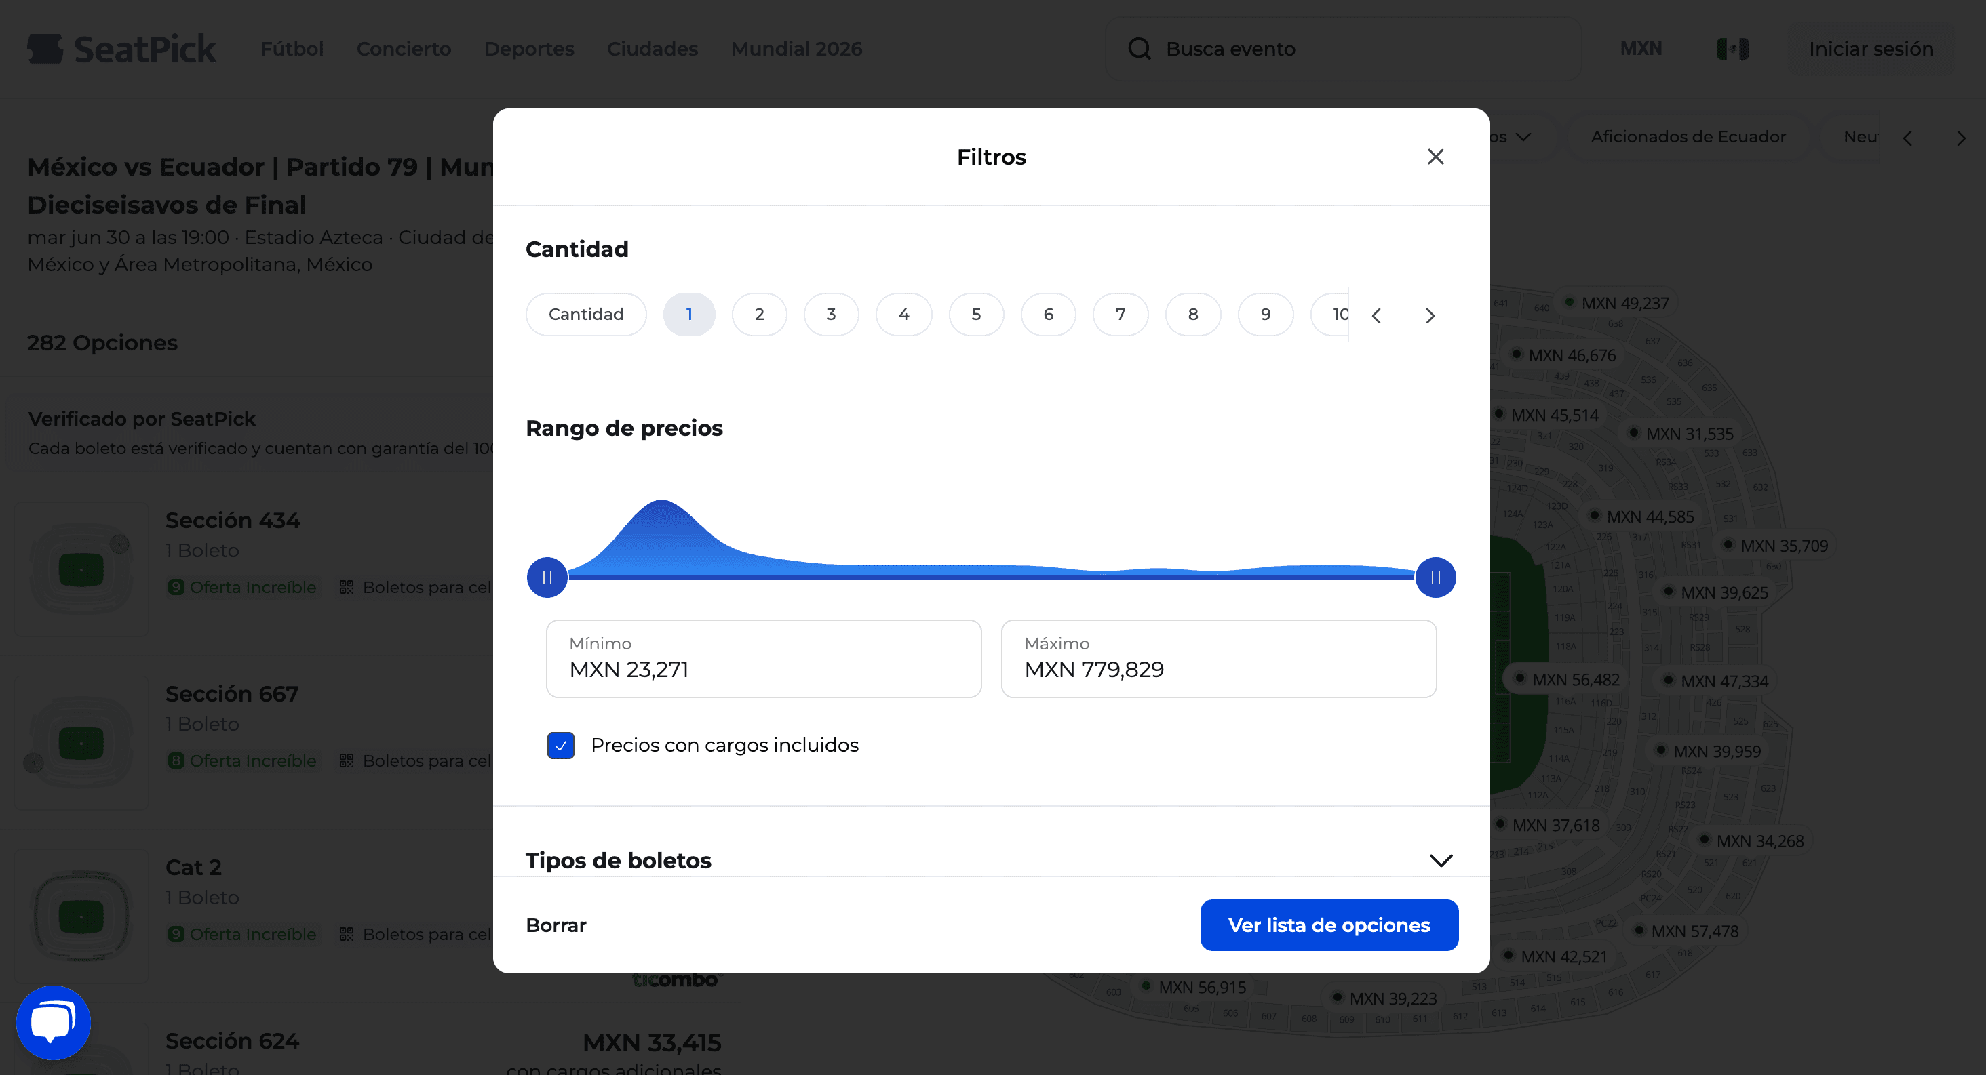Click Borrar to clear filters
Viewport: 1986px width, 1075px height.
click(x=556, y=925)
